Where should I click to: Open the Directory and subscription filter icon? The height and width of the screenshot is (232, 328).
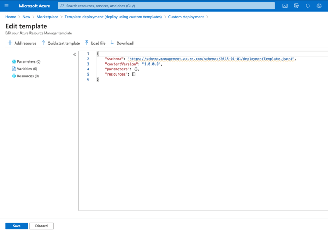click(x=296, y=6)
